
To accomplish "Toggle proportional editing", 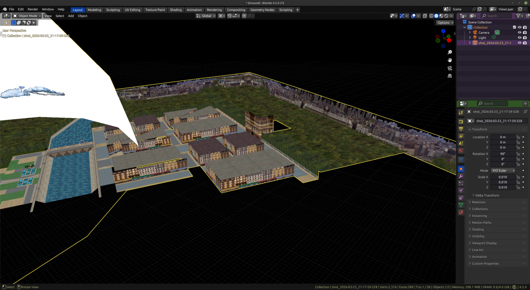I will click(244, 16).
